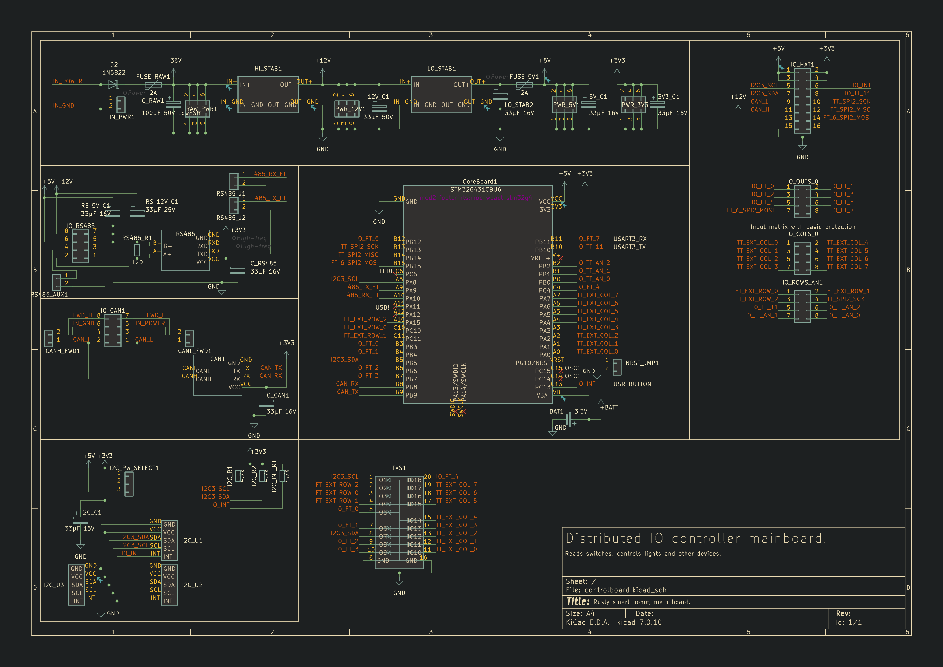The height and width of the screenshot is (667, 943).
Task: Click the BAT1 battery symbol
Action: 569,419
